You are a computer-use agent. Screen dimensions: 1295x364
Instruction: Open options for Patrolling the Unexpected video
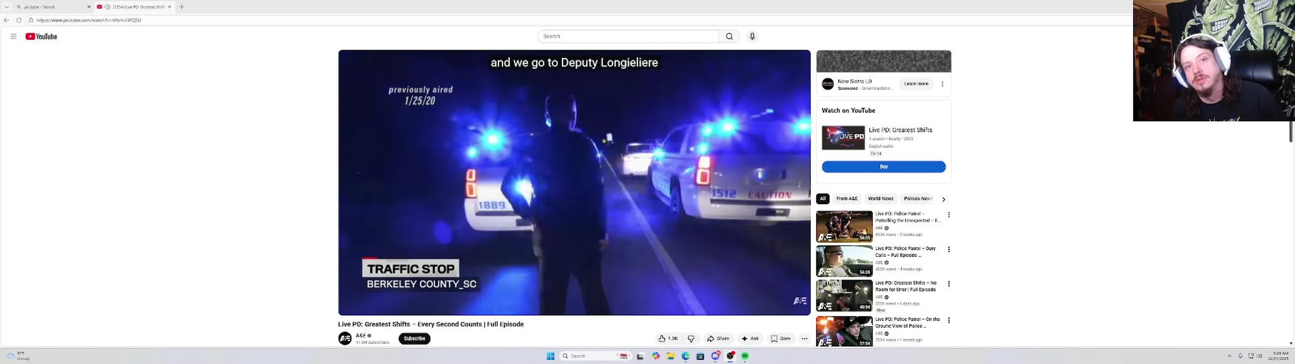point(949,215)
